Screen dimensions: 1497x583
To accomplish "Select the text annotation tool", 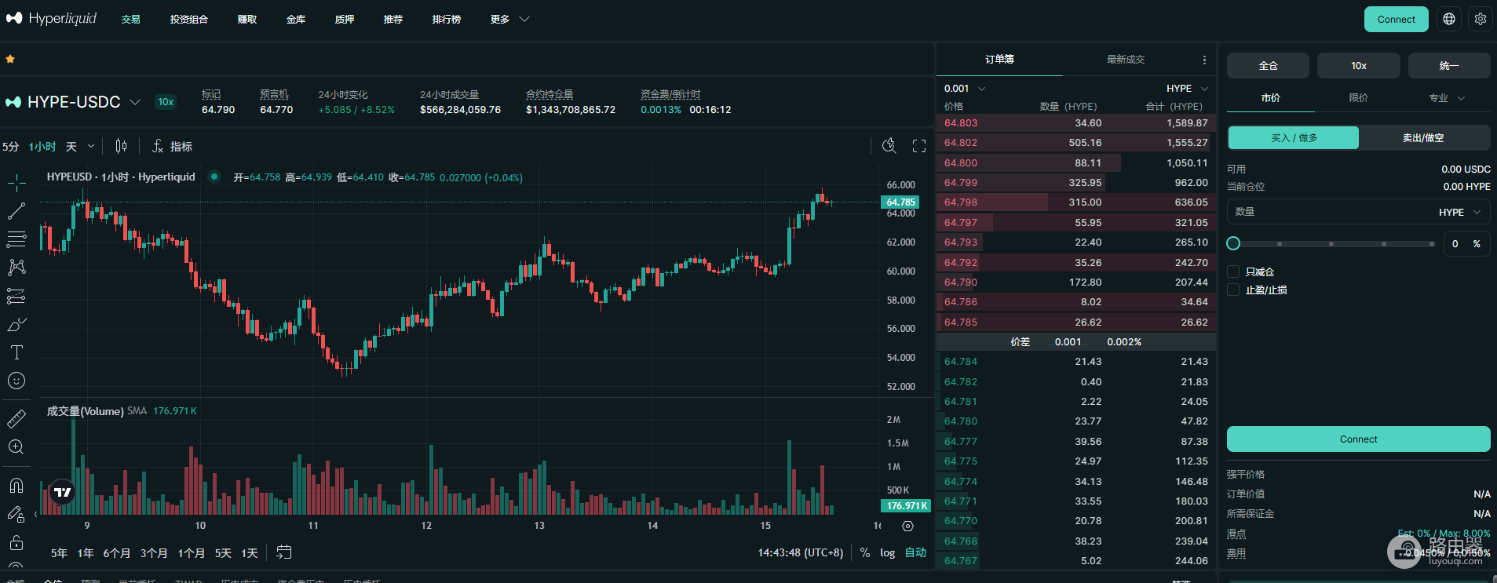I will pos(16,352).
